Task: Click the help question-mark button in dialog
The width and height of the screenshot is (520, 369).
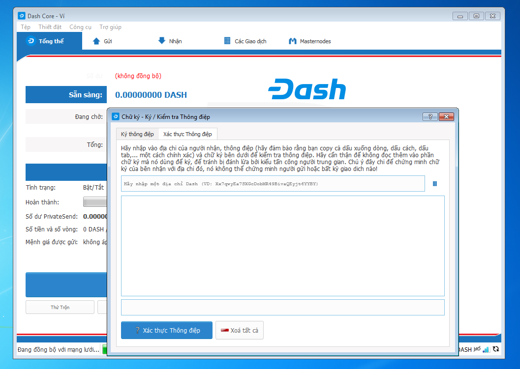Action: pos(430,116)
